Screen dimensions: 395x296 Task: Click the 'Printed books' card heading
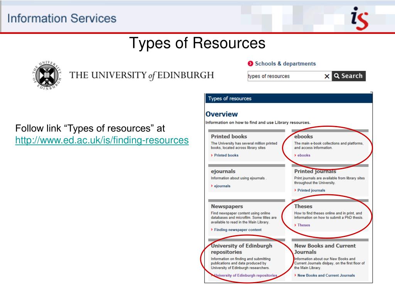229,136
